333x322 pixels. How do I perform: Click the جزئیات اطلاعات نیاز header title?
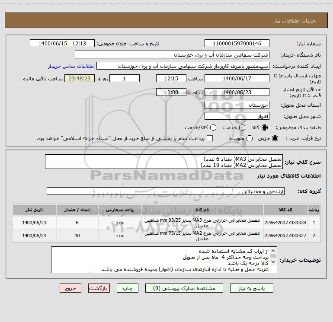(x=295, y=21)
